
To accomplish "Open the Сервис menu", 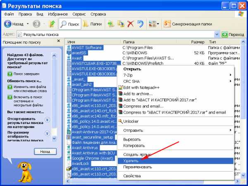I will [79, 14].
